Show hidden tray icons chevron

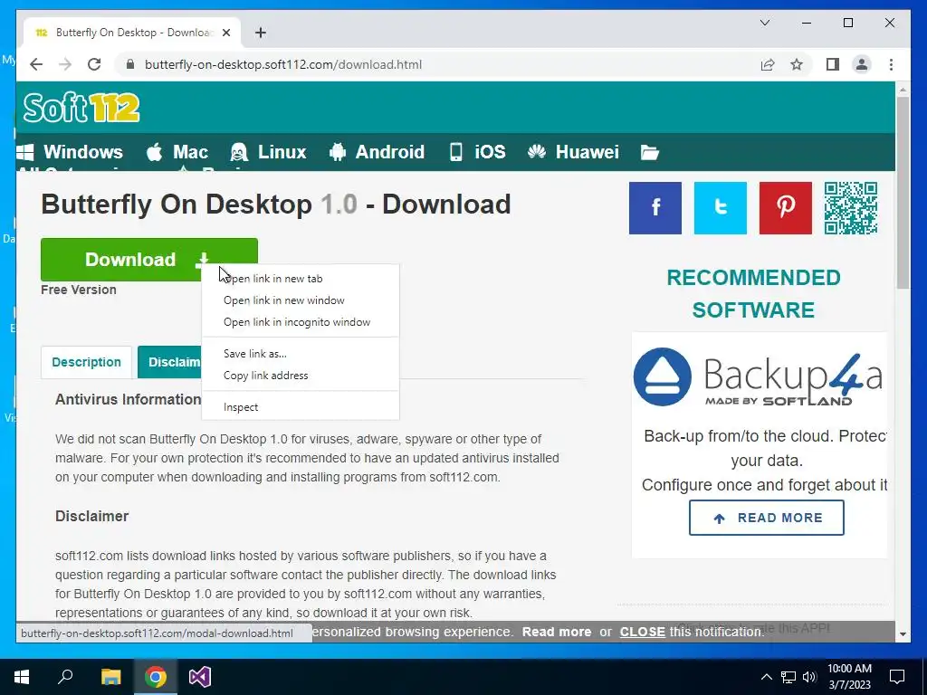click(766, 677)
